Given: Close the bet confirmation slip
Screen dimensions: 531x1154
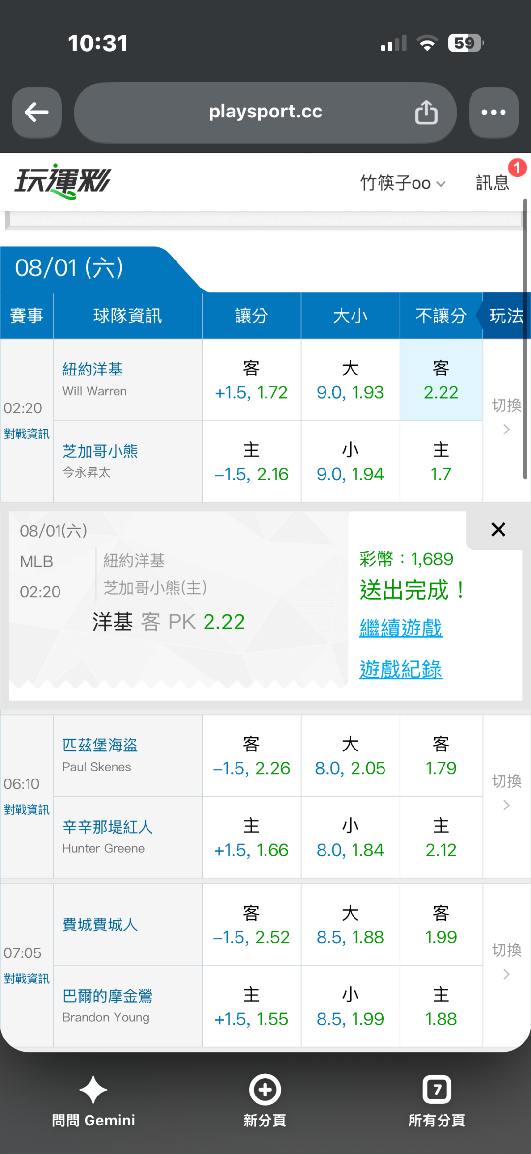Looking at the screenshot, I should pyautogui.click(x=498, y=529).
